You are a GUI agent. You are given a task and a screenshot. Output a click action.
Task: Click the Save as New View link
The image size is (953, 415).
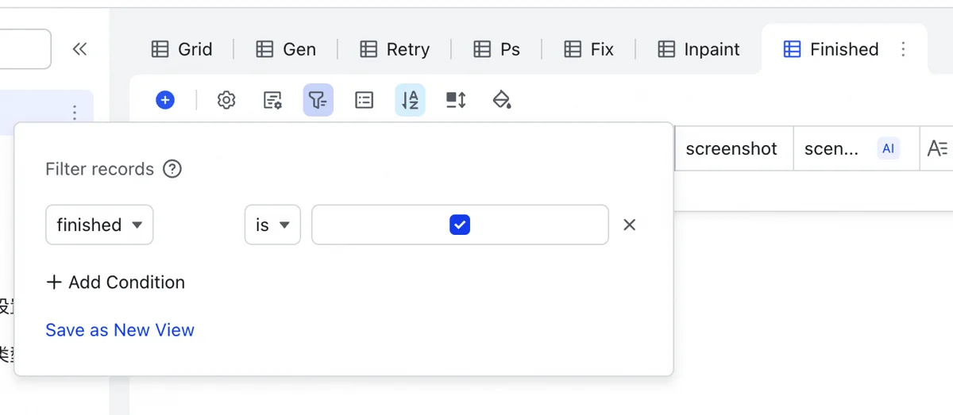pyautogui.click(x=120, y=330)
